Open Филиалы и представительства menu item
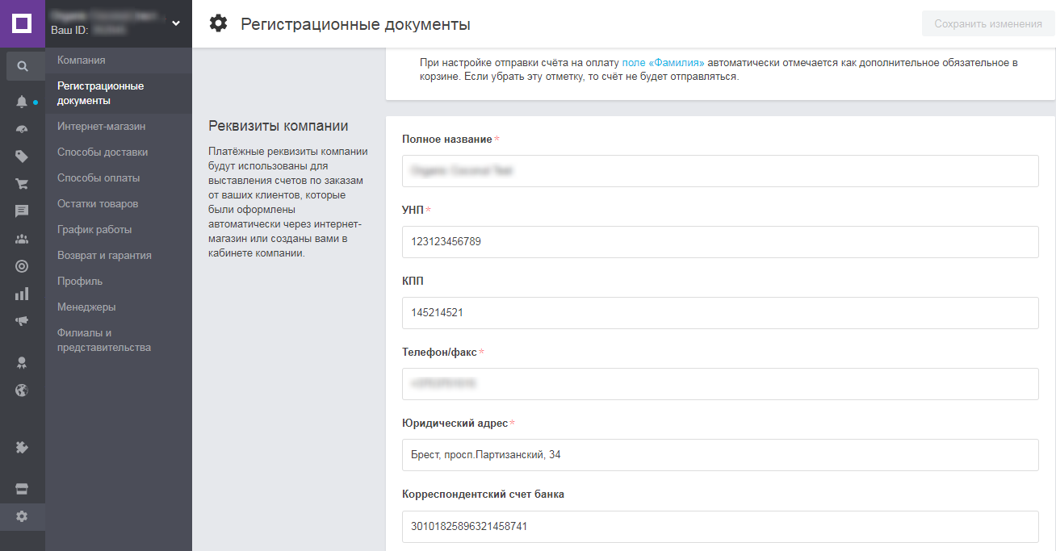Screen dimensions: 1056x551 [x=103, y=340]
